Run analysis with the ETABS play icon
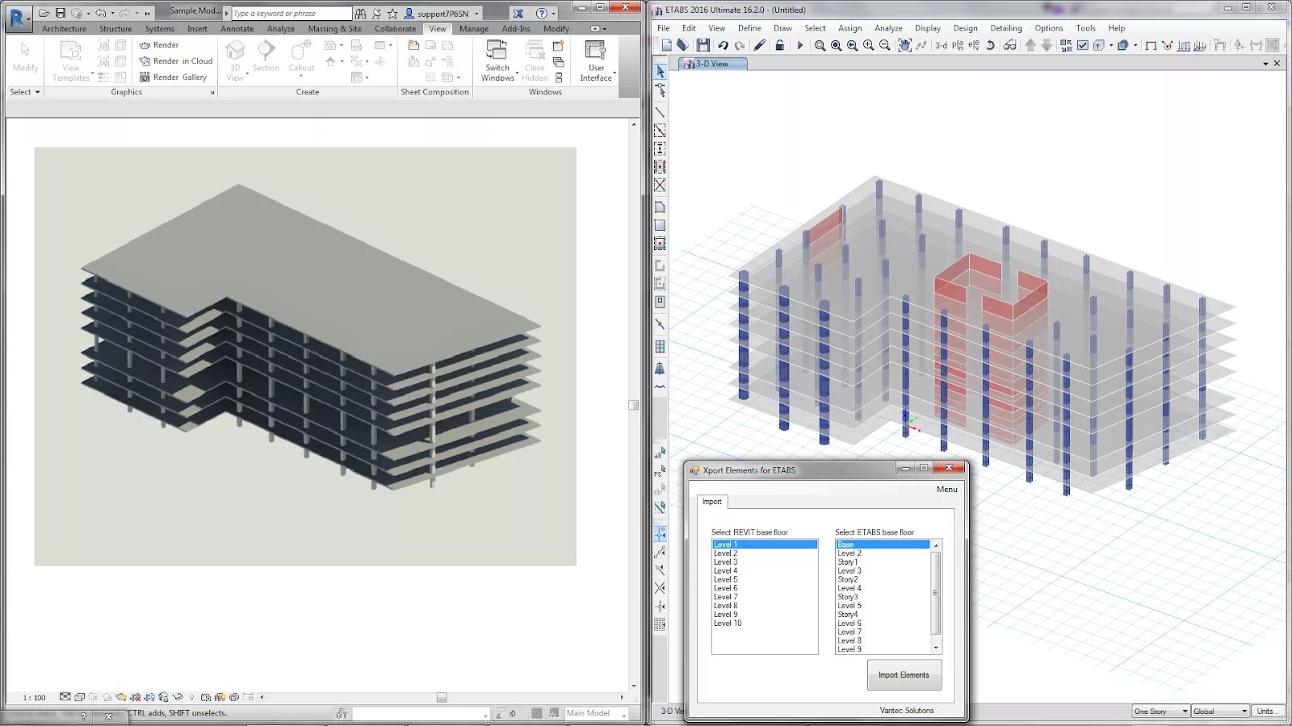The width and height of the screenshot is (1292, 726). pos(799,45)
